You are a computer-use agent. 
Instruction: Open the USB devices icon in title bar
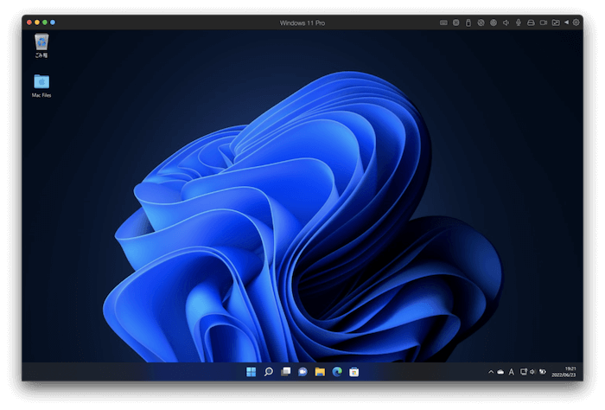click(x=468, y=22)
